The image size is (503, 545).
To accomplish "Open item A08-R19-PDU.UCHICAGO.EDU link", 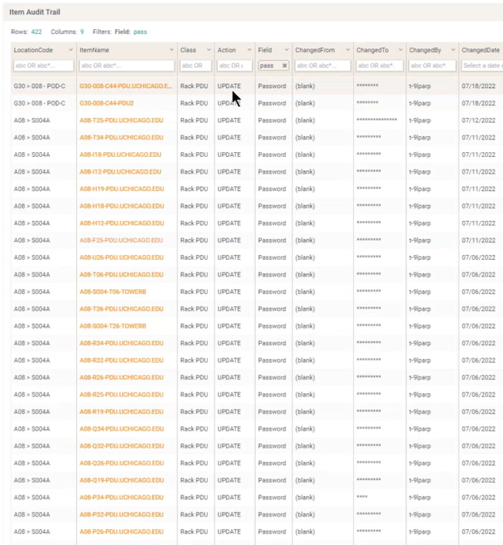I will [121, 412].
